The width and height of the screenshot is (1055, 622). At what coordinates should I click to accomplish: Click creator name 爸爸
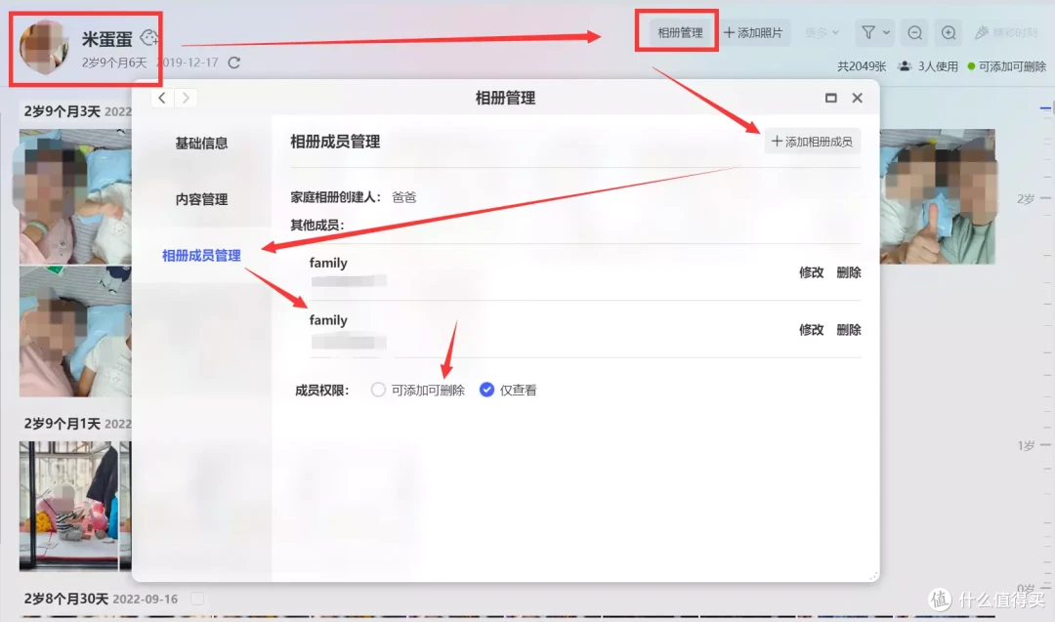[403, 197]
